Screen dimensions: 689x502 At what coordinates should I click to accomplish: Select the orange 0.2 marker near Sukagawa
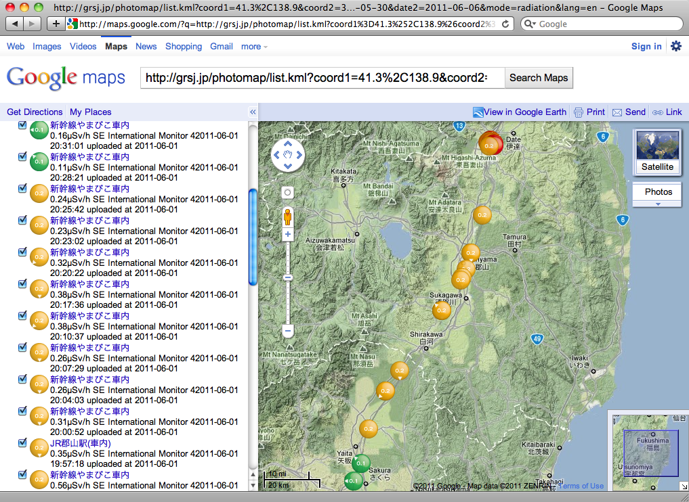coord(442,309)
